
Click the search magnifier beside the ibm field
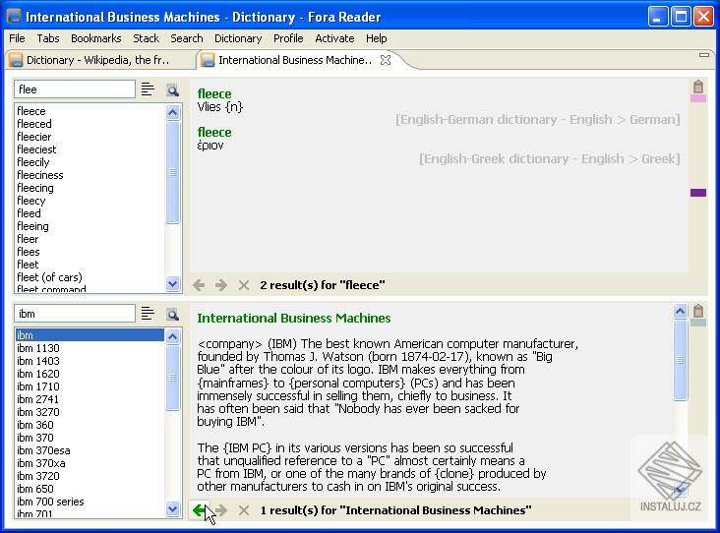coord(173,315)
